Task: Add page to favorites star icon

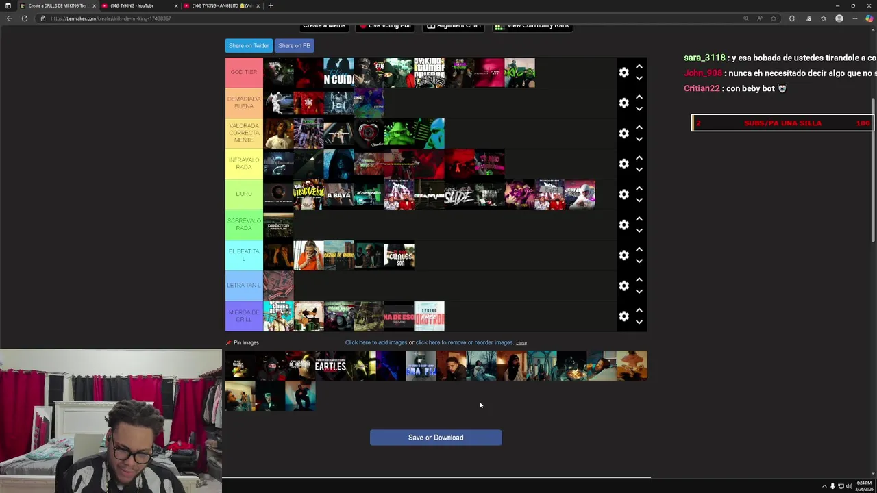Action: click(774, 18)
